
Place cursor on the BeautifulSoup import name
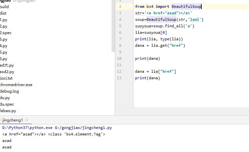pos(186,6)
